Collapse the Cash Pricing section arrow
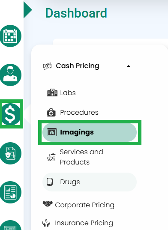 point(129,66)
